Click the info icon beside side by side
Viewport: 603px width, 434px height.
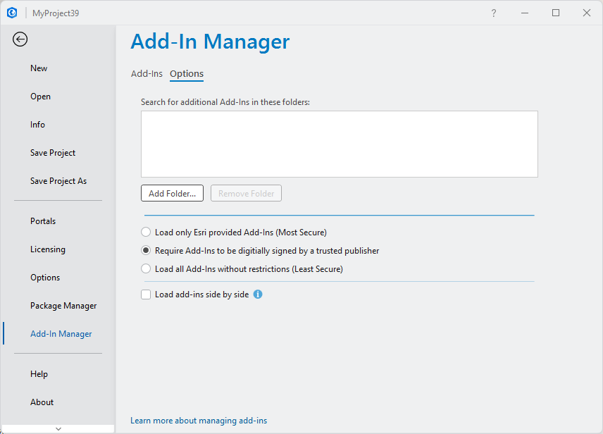click(258, 294)
